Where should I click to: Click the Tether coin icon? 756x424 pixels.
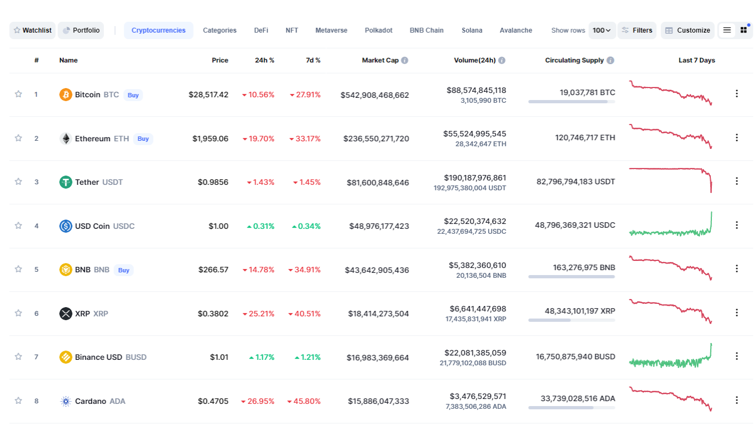point(65,182)
